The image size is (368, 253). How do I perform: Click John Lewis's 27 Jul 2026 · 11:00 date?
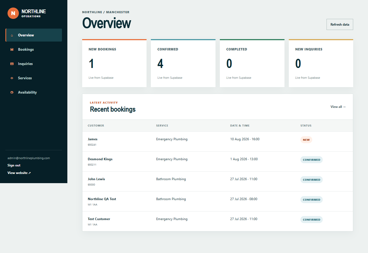[x=244, y=179]
